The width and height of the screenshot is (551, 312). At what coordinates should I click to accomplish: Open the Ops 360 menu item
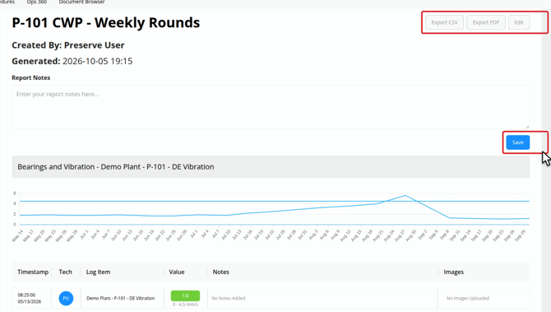tap(36, 2)
